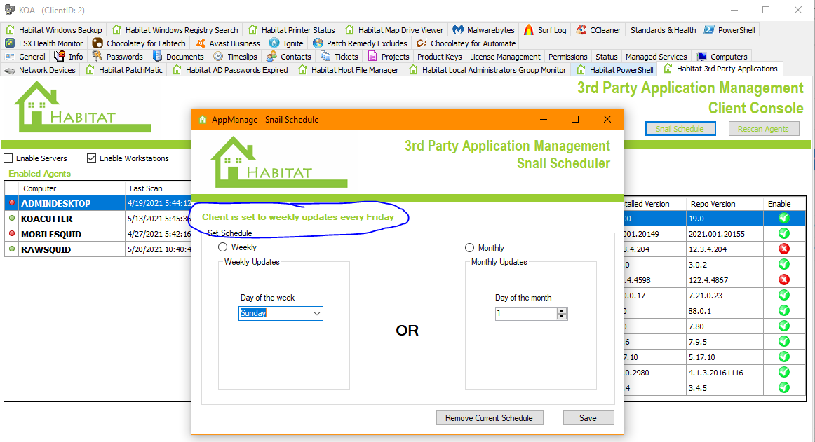This screenshot has width=815, height=442.
Task: Click the CCleaner tab icon
Action: click(581, 30)
